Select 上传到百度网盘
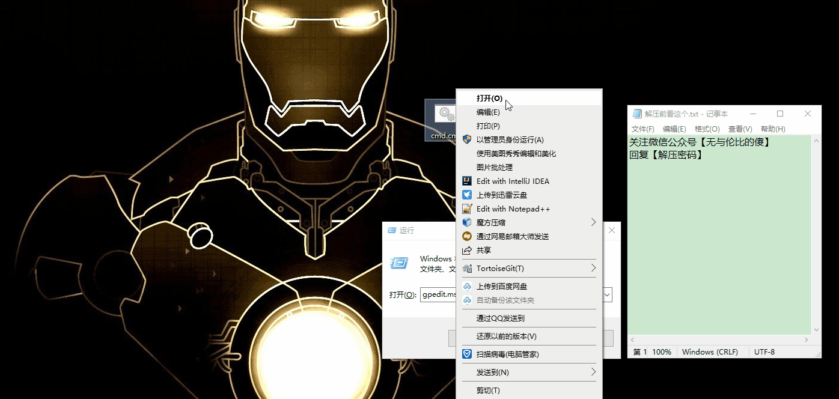Image resolution: width=839 pixels, height=399 pixels. tap(529, 287)
